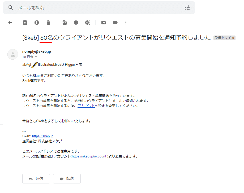The image size is (244, 193).
Task: Archive this email
Action: pos(25,23)
